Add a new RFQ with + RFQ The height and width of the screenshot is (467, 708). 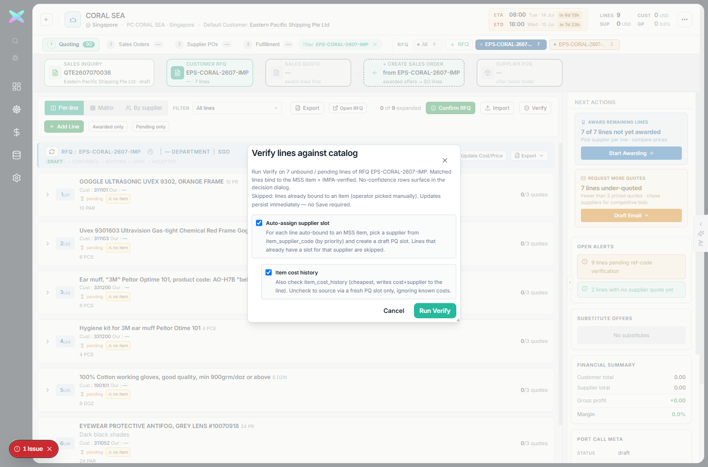pyautogui.click(x=459, y=44)
